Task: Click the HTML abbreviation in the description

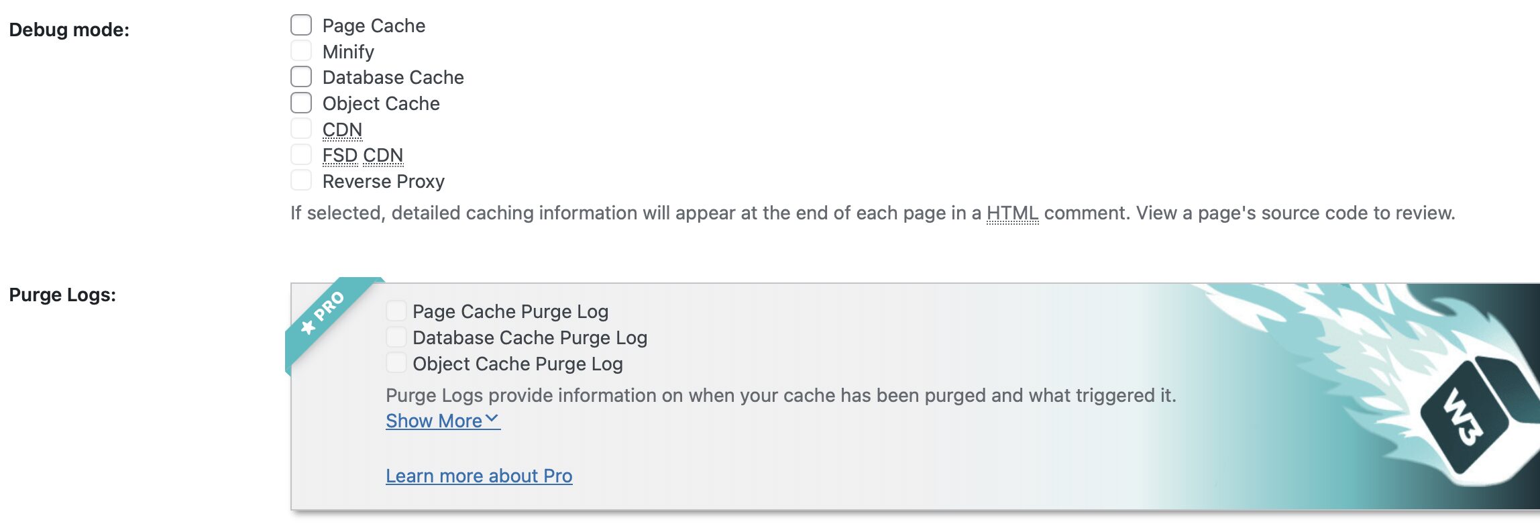Action: click(1012, 213)
